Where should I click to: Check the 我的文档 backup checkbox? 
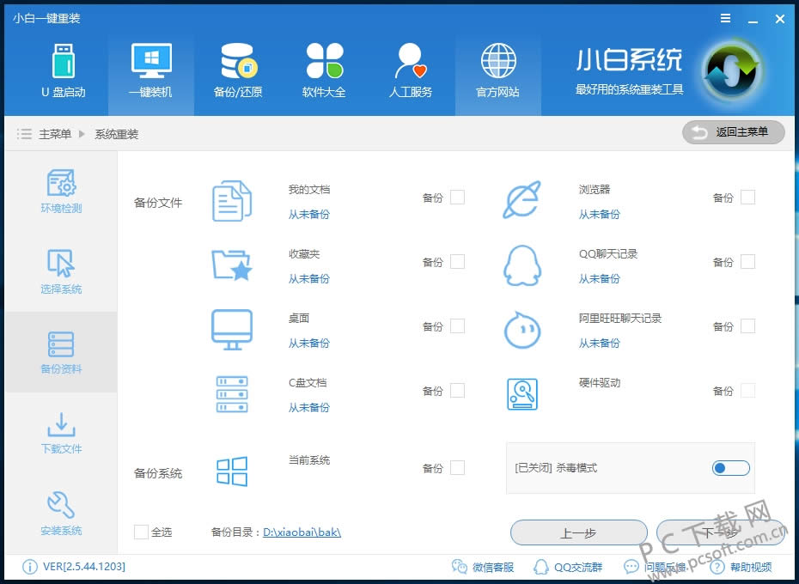458,198
